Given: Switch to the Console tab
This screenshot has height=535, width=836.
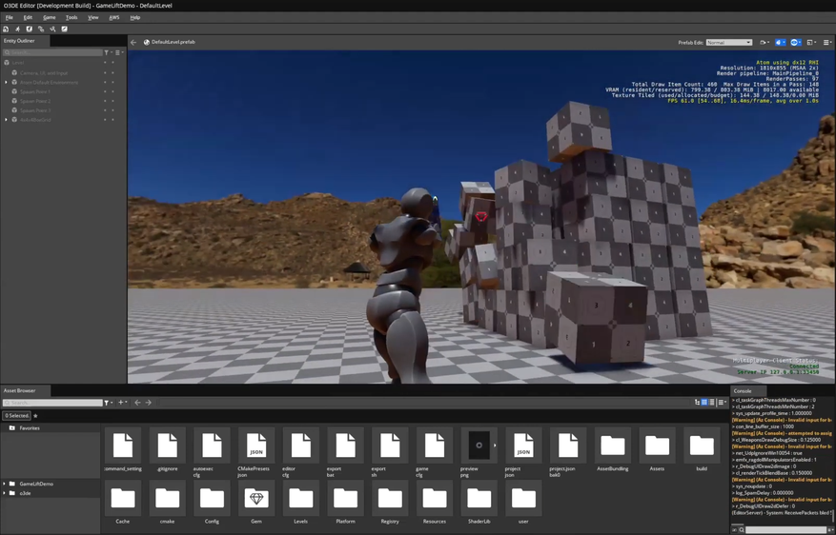Looking at the screenshot, I should pos(743,390).
